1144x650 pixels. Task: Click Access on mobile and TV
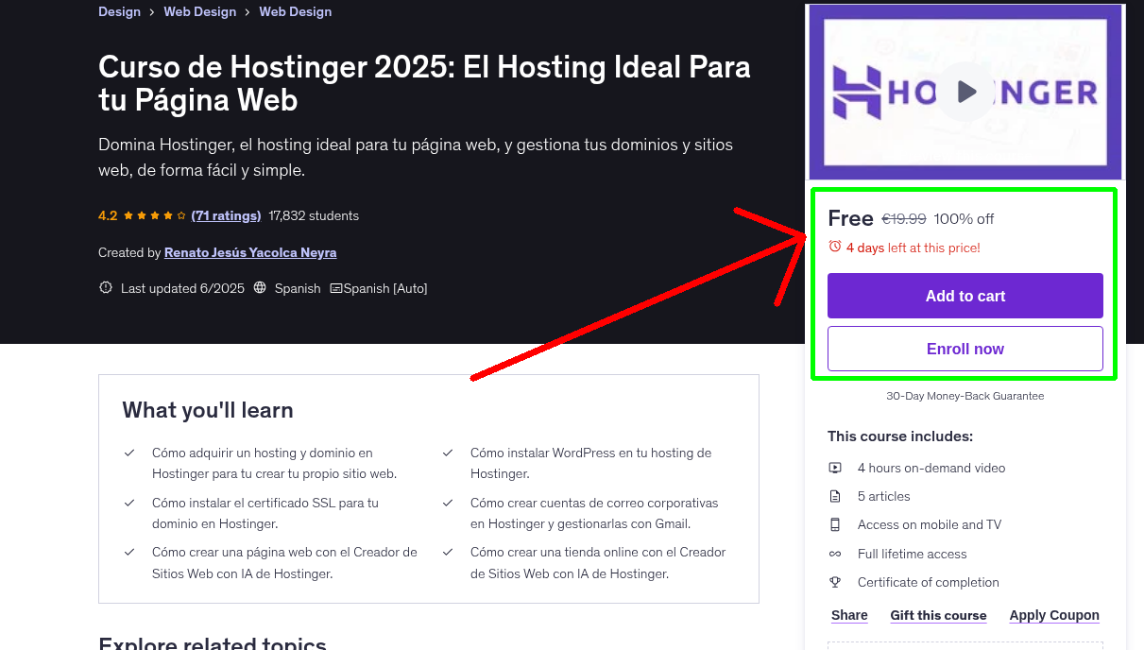930,524
